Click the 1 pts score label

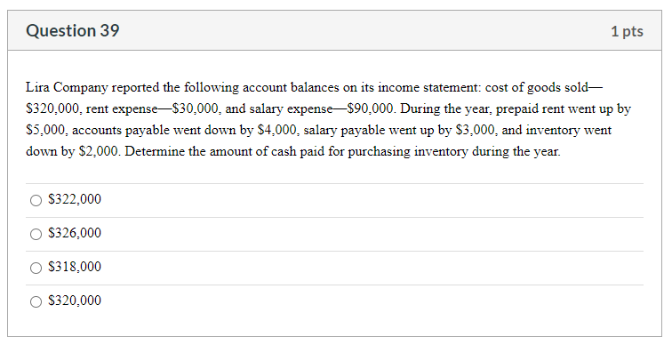[x=627, y=31]
